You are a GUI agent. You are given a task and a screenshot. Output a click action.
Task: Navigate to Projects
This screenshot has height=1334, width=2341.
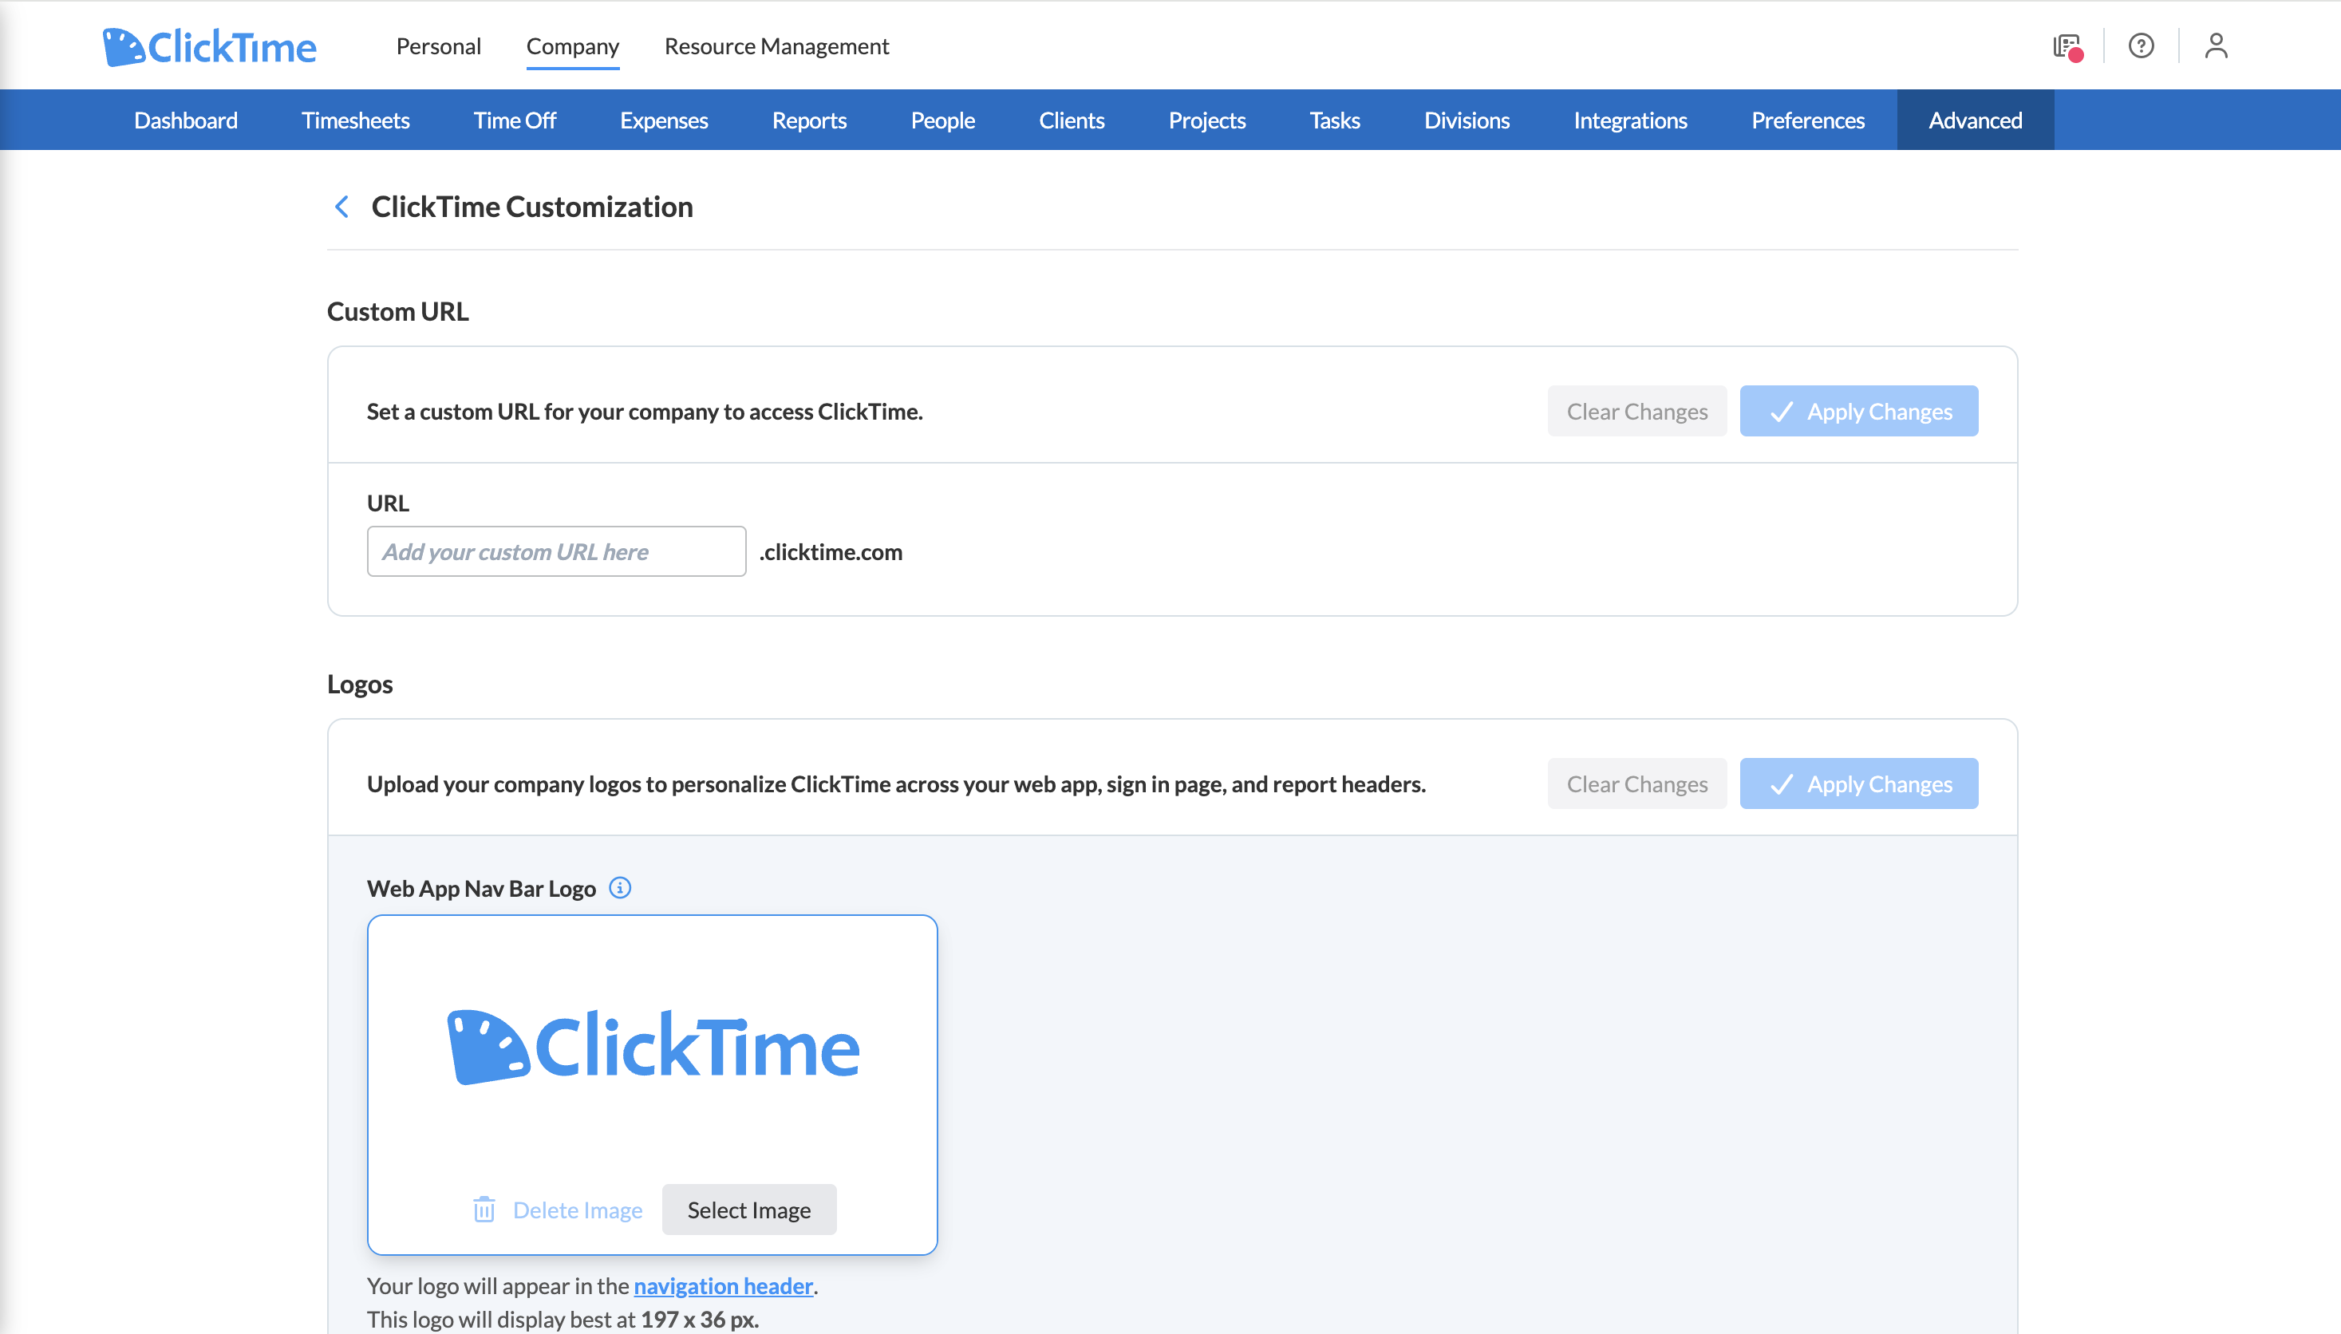click(x=1206, y=120)
